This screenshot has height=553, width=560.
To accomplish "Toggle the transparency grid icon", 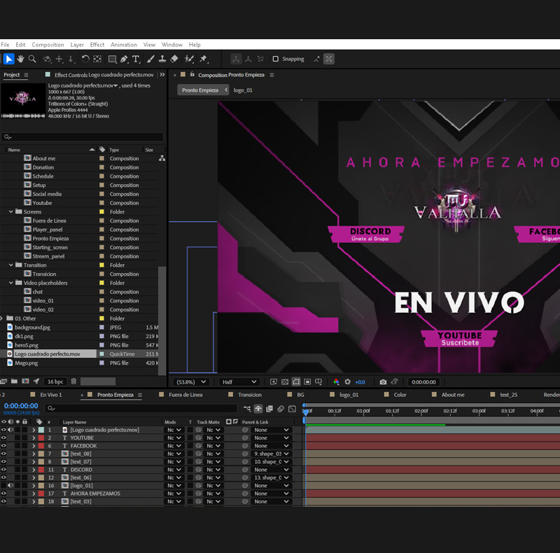I will pyautogui.click(x=285, y=382).
